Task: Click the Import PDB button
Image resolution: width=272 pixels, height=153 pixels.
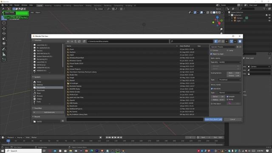Action: [213, 119]
